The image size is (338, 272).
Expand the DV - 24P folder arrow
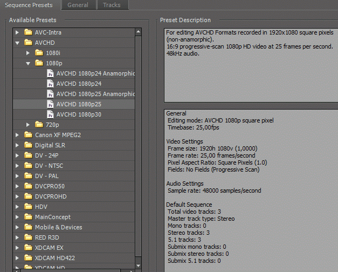17,155
